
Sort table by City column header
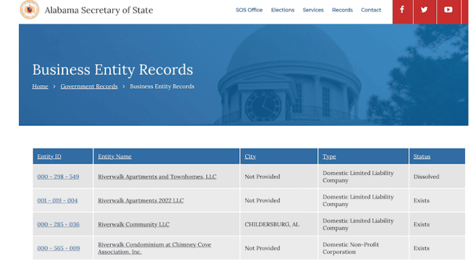pyautogui.click(x=250, y=156)
